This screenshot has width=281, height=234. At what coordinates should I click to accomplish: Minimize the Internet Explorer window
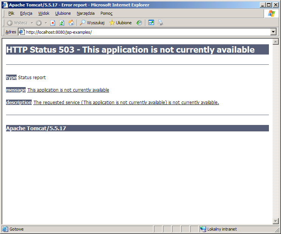[262, 5]
